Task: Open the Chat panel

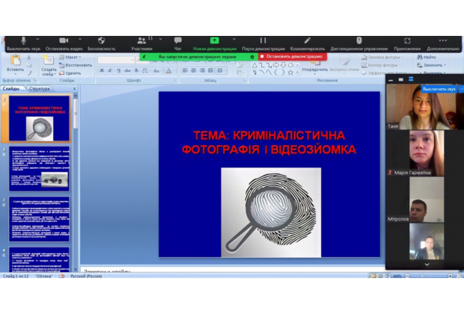Action: [x=178, y=40]
